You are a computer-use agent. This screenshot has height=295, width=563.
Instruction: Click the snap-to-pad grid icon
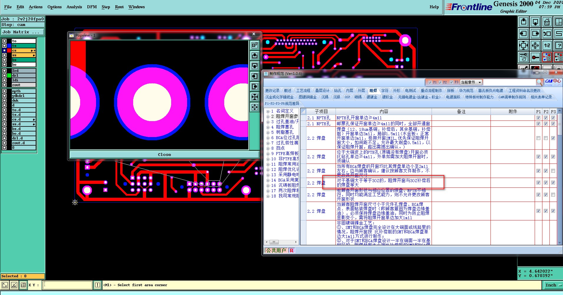535,57
